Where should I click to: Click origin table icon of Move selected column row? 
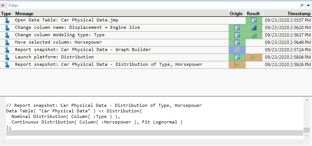point(237,43)
